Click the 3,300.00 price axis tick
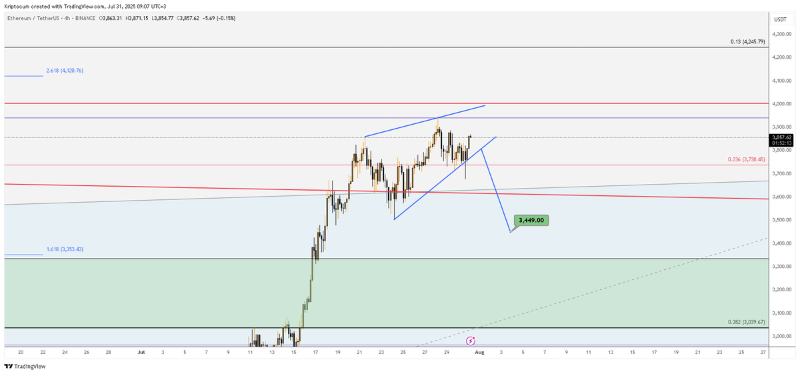Screen dimensions: 800x374 coord(781,267)
